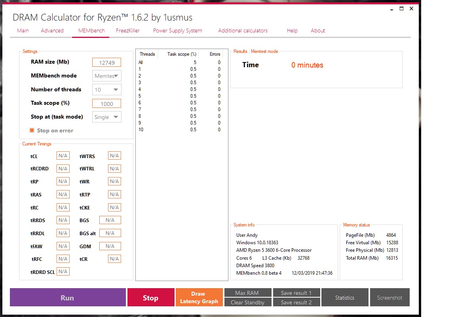The height and width of the screenshot is (317, 456).
Task: Toggle the Stop on error checkbox
Action: (32, 130)
